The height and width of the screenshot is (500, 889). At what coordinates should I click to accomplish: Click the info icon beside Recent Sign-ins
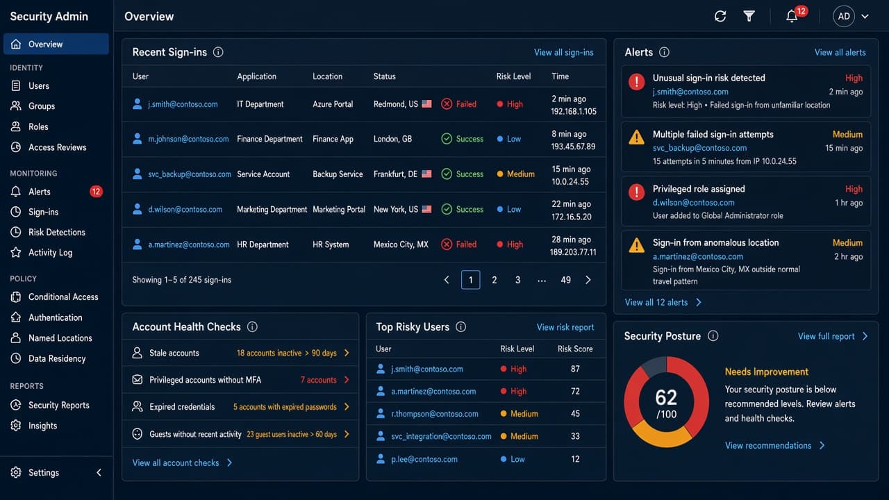[x=218, y=52]
